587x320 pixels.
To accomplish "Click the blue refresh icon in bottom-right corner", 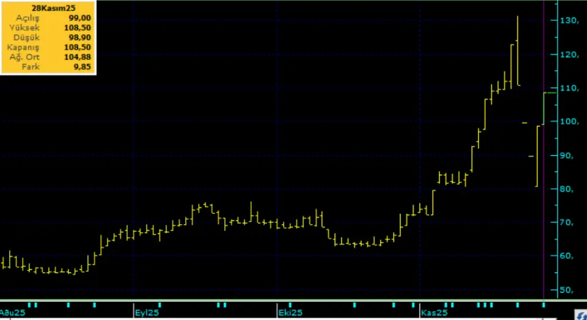I will point(580,314).
